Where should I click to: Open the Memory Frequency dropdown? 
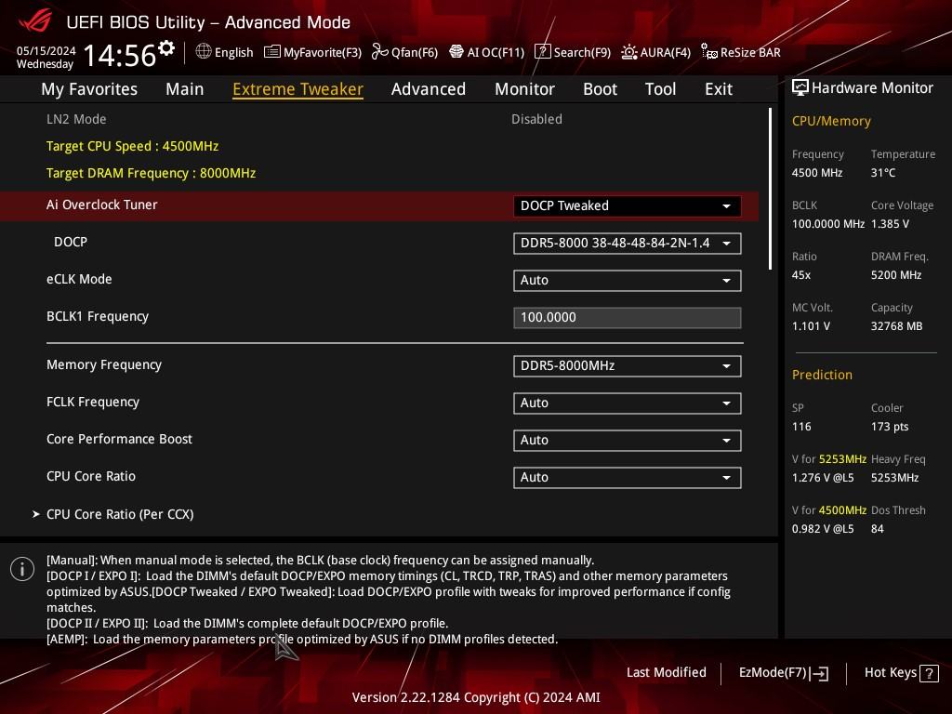[628, 366]
